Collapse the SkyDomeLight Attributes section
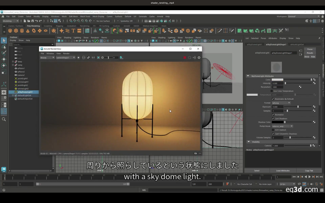 (x=248, y=76)
